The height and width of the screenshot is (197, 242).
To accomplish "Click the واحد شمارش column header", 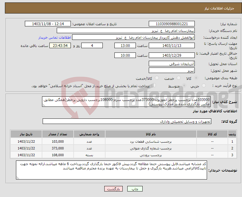I will point(89,134).
